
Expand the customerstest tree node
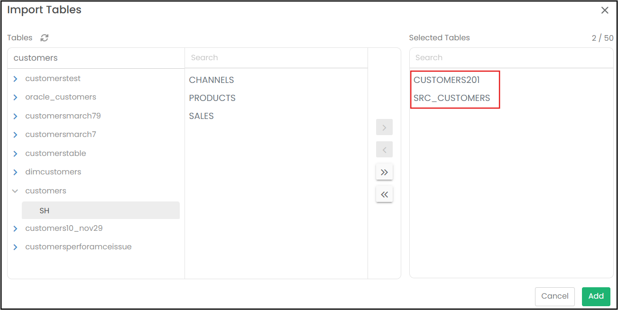[x=15, y=79]
